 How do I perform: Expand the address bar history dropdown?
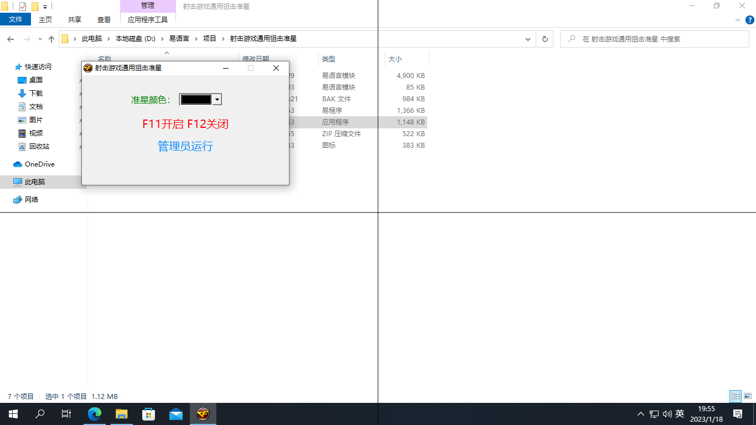528,39
